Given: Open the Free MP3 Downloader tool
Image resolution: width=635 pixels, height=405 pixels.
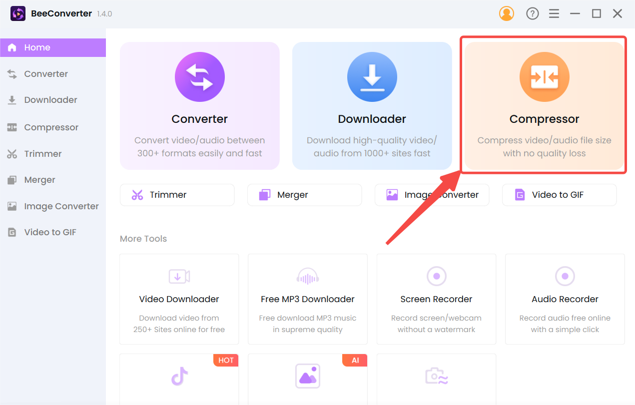Looking at the screenshot, I should 308,299.
